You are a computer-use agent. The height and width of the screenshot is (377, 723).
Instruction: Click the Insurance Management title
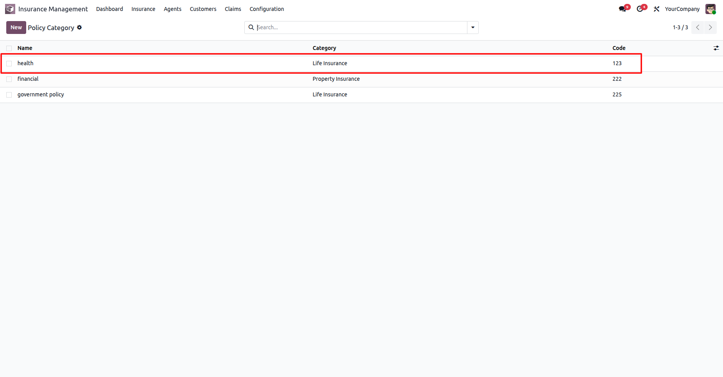point(53,9)
